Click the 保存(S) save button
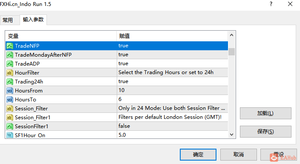This screenshot has width=300, height=164. pyautogui.click(x=265, y=132)
